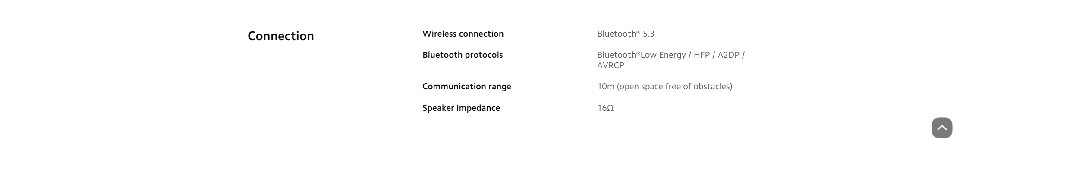Click the A2DP protocol text

728,55
